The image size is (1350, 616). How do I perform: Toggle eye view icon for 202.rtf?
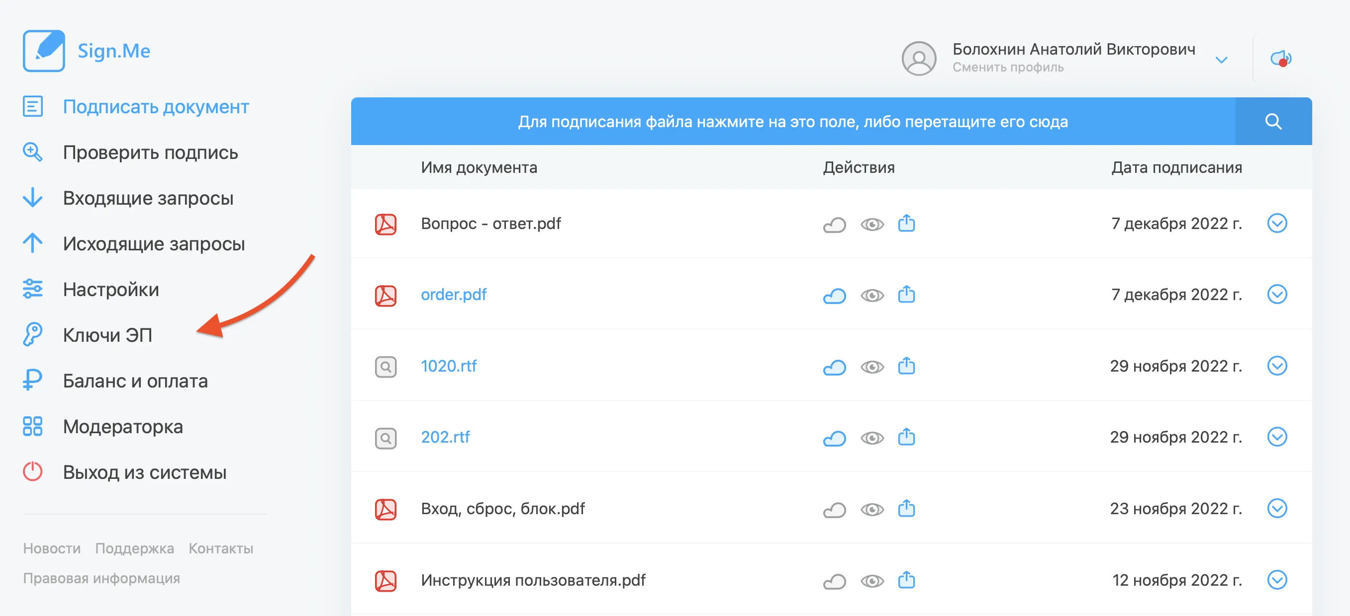coord(872,438)
